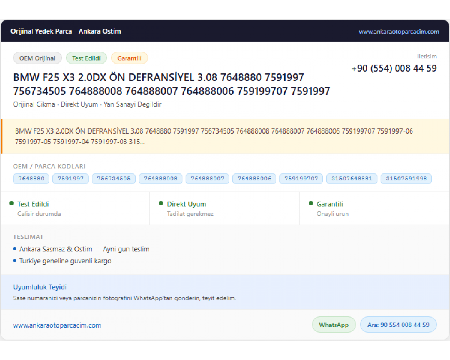This screenshot has width=450, height=360.
Task: Open the header www.ankaraotoparcacim.com link
Action: 399,31
